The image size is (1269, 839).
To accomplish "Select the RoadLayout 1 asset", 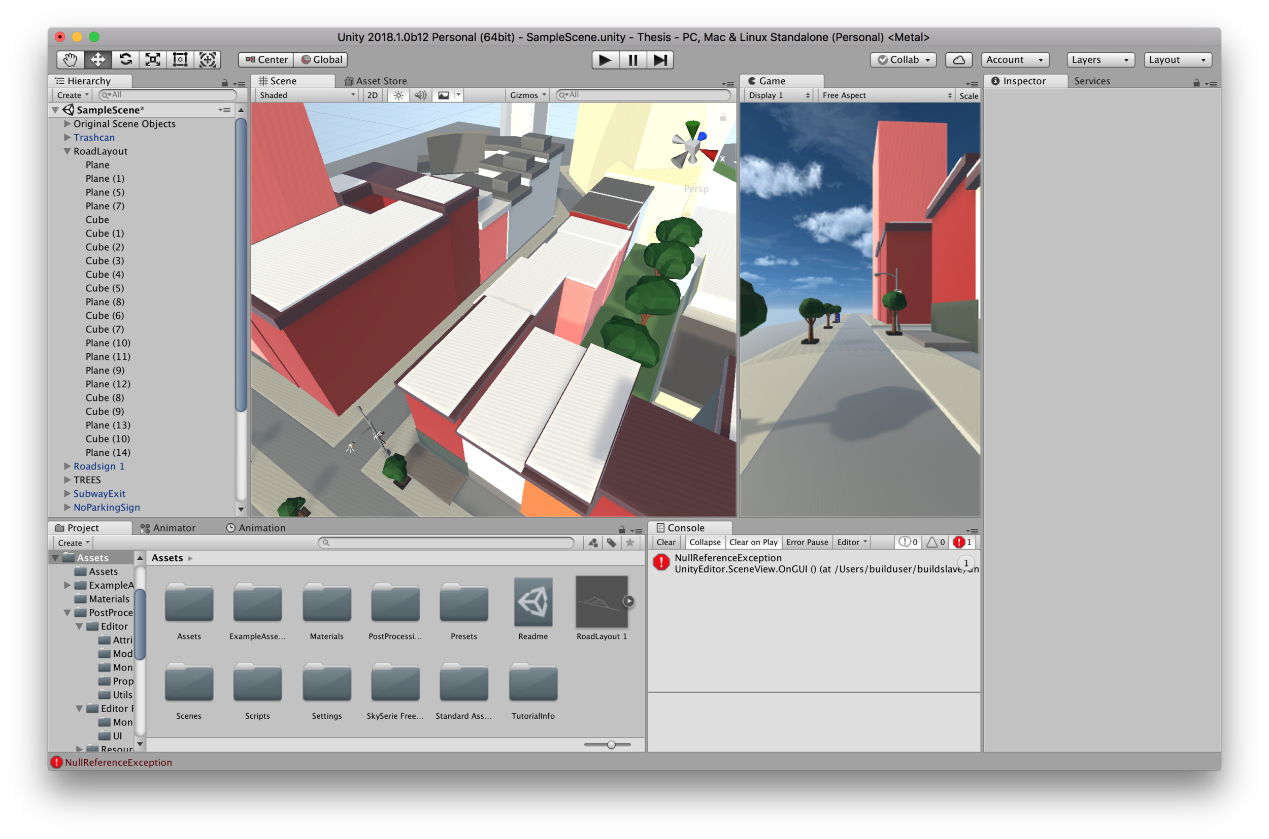I will click(x=602, y=609).
